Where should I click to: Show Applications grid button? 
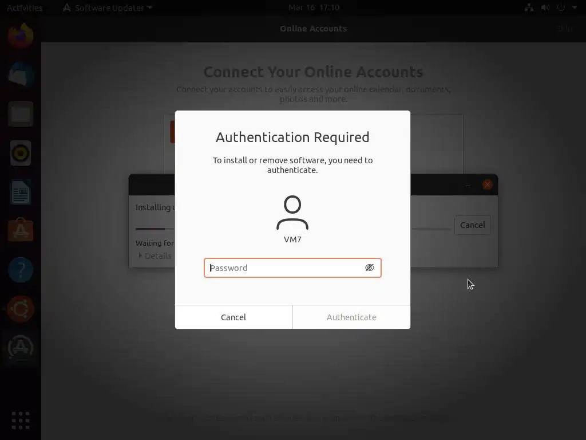[21, 421]
